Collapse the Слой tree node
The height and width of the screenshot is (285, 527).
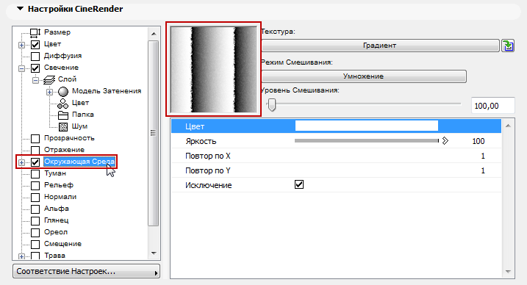[35, 80]
